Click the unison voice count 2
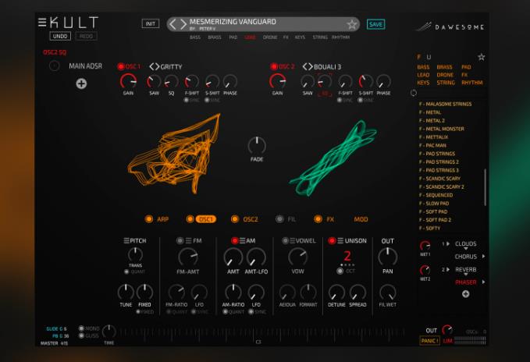 click(347, 256)
